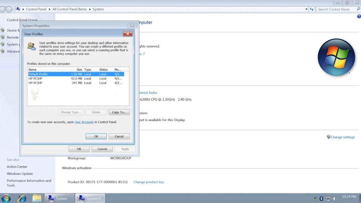The image size is (361, 203).
Task: Open the Windows Start orb
Action: click(6, 198)
